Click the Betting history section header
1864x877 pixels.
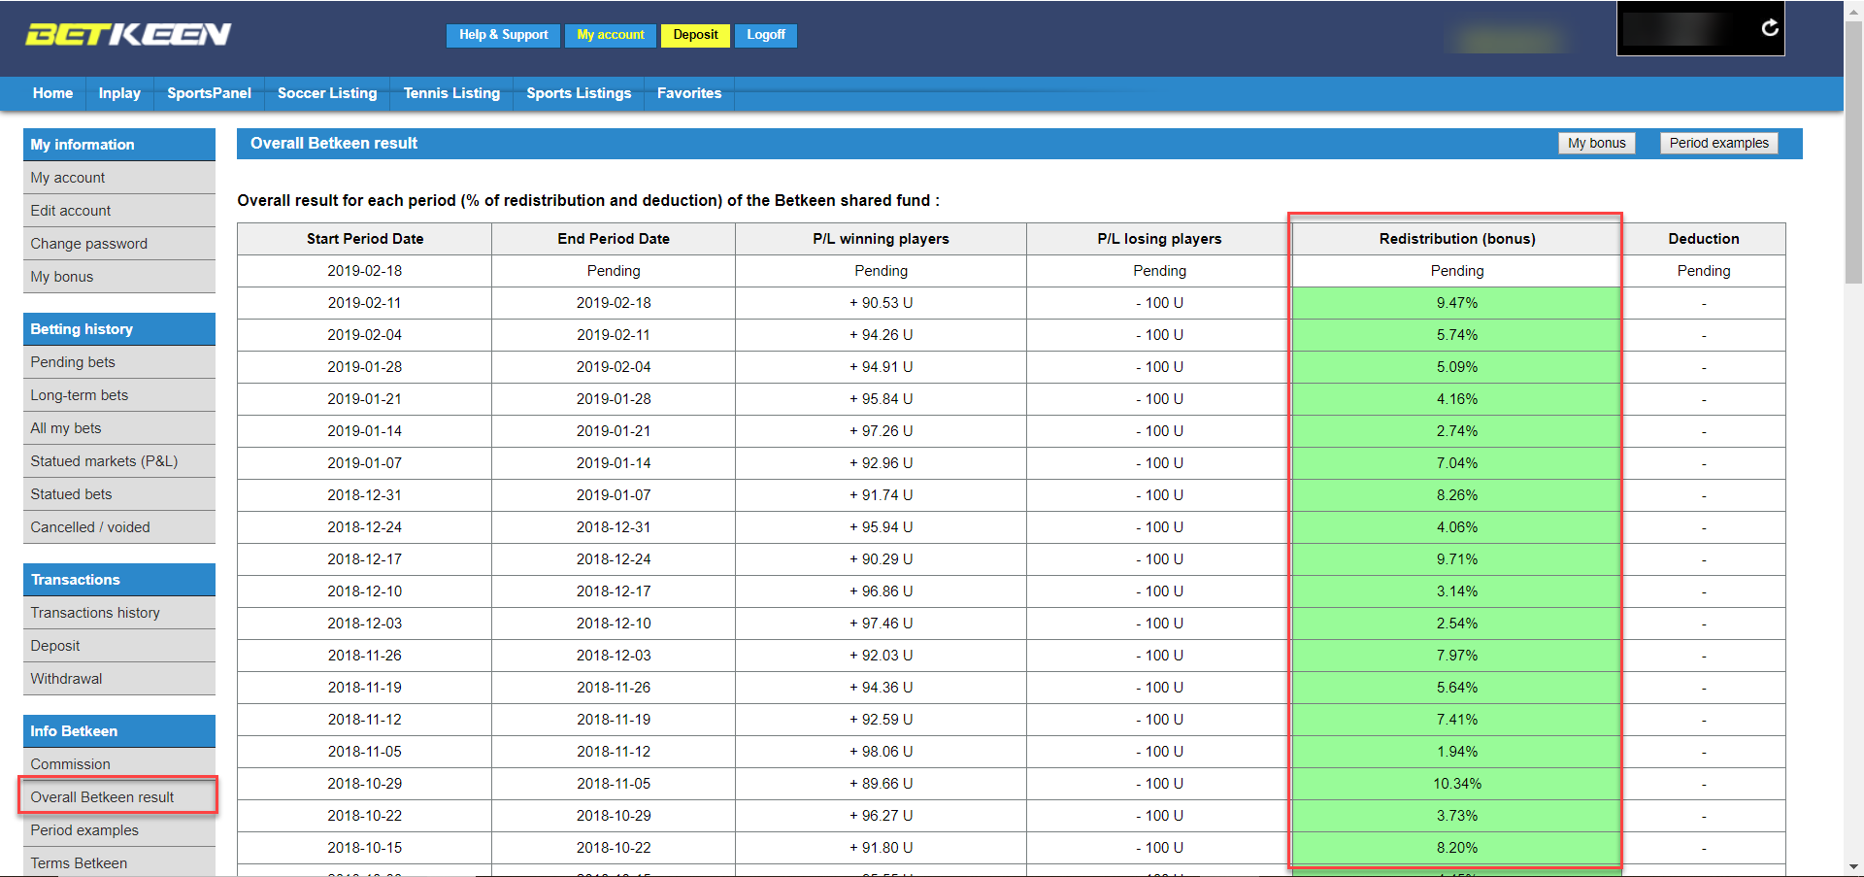119,329
